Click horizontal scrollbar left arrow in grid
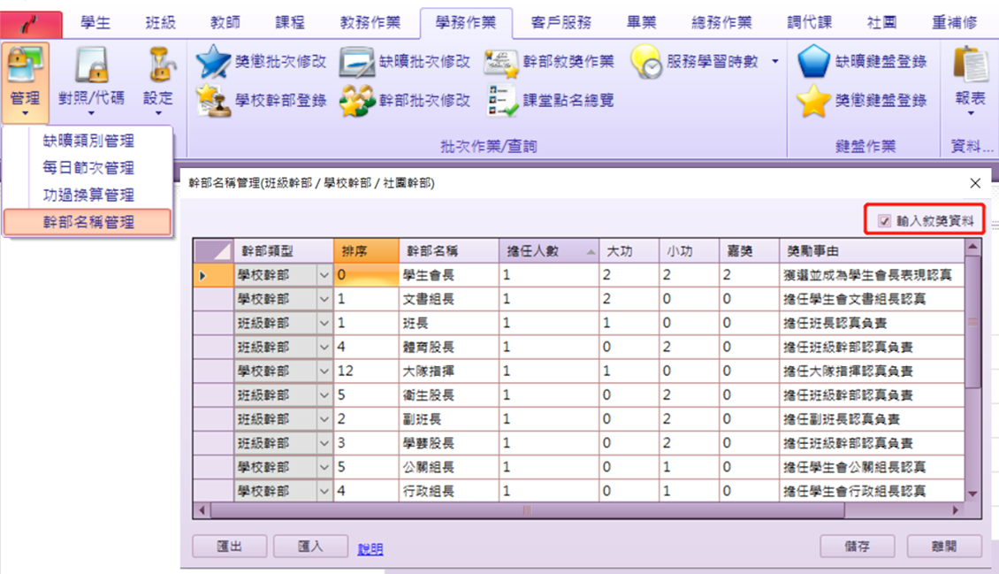Screen dimensions: 999x574 pyautogui.click(x=202, y=510)
